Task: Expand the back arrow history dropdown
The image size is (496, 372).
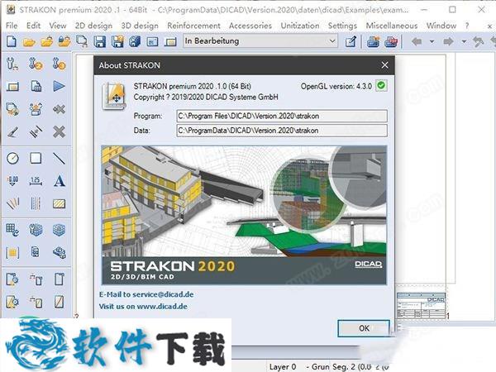Action: click(432, 41)
